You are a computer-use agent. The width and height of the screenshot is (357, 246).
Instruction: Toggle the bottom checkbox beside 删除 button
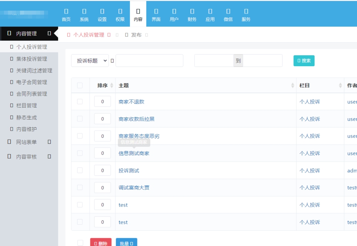(x=80, y=243)
